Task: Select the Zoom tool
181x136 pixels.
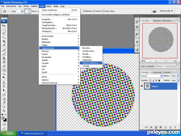Action: click(4, 111)
